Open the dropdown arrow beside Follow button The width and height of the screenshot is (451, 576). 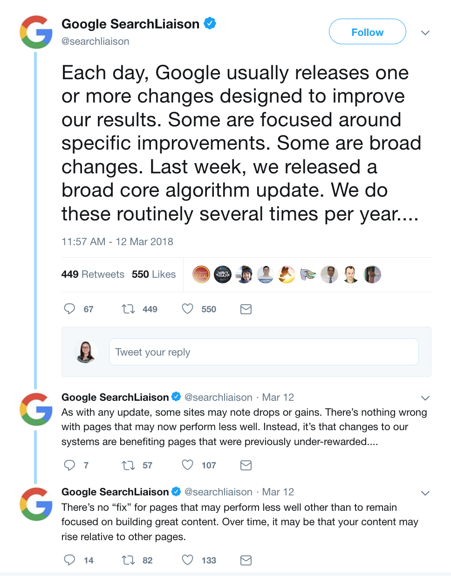click(x=425, y=33)
